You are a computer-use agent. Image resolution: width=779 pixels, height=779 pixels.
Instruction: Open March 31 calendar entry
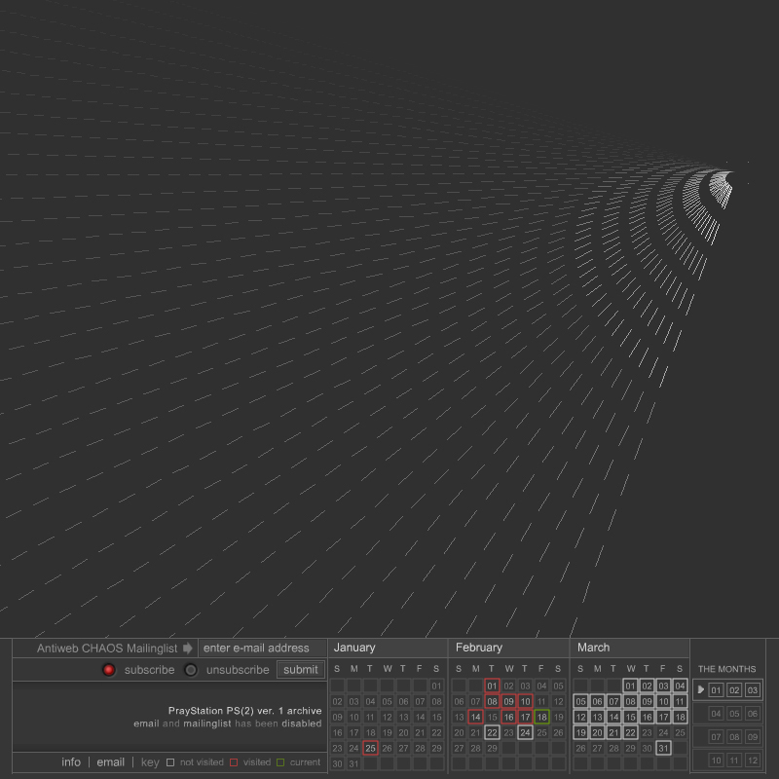point(663,749)
